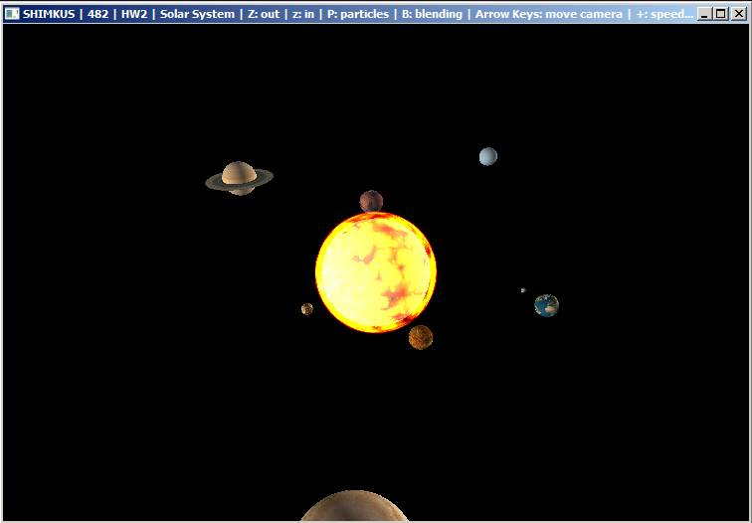Image resolution: width=752 pixels, height=523 pixels.
Task: Click the "Z: out" title text
Action: coord(263,14)
